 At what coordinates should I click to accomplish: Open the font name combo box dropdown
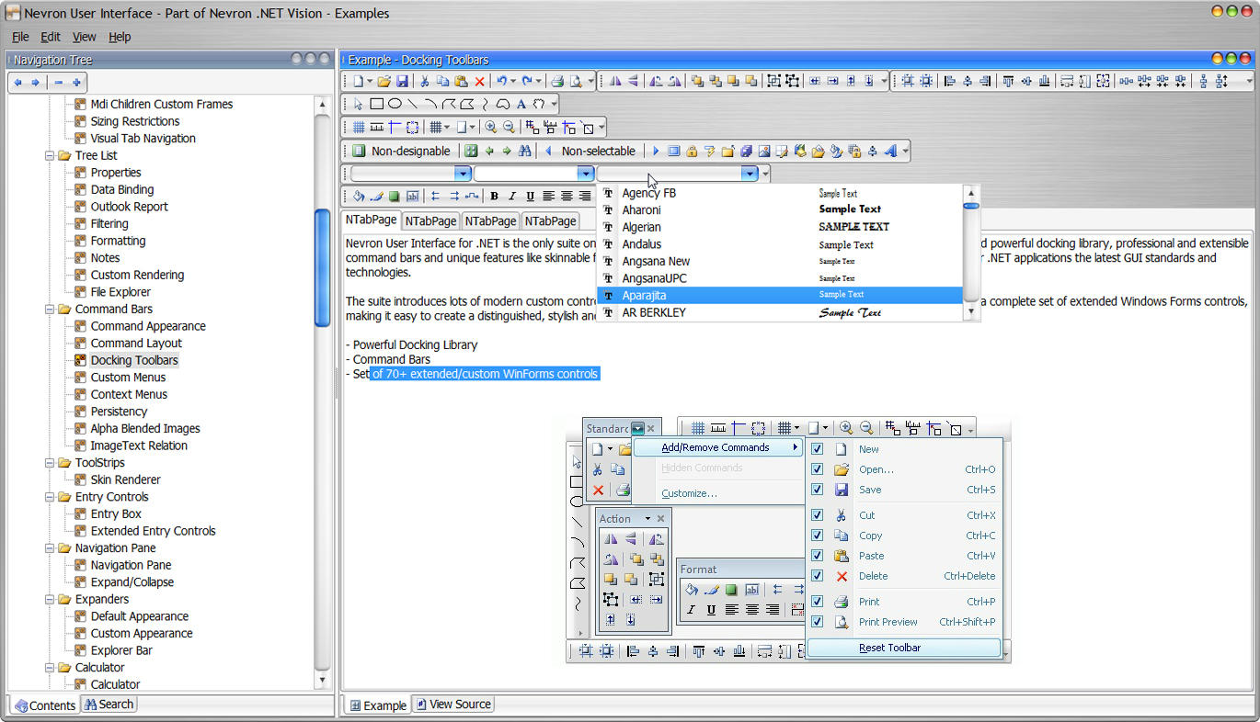point(750,174)
